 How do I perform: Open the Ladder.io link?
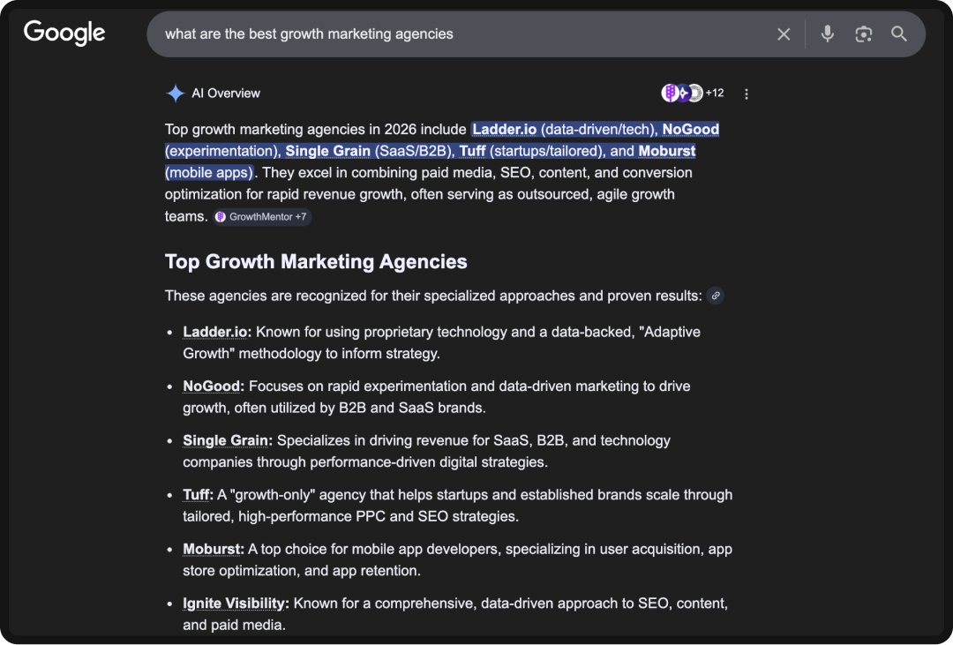tap(214, 332)
